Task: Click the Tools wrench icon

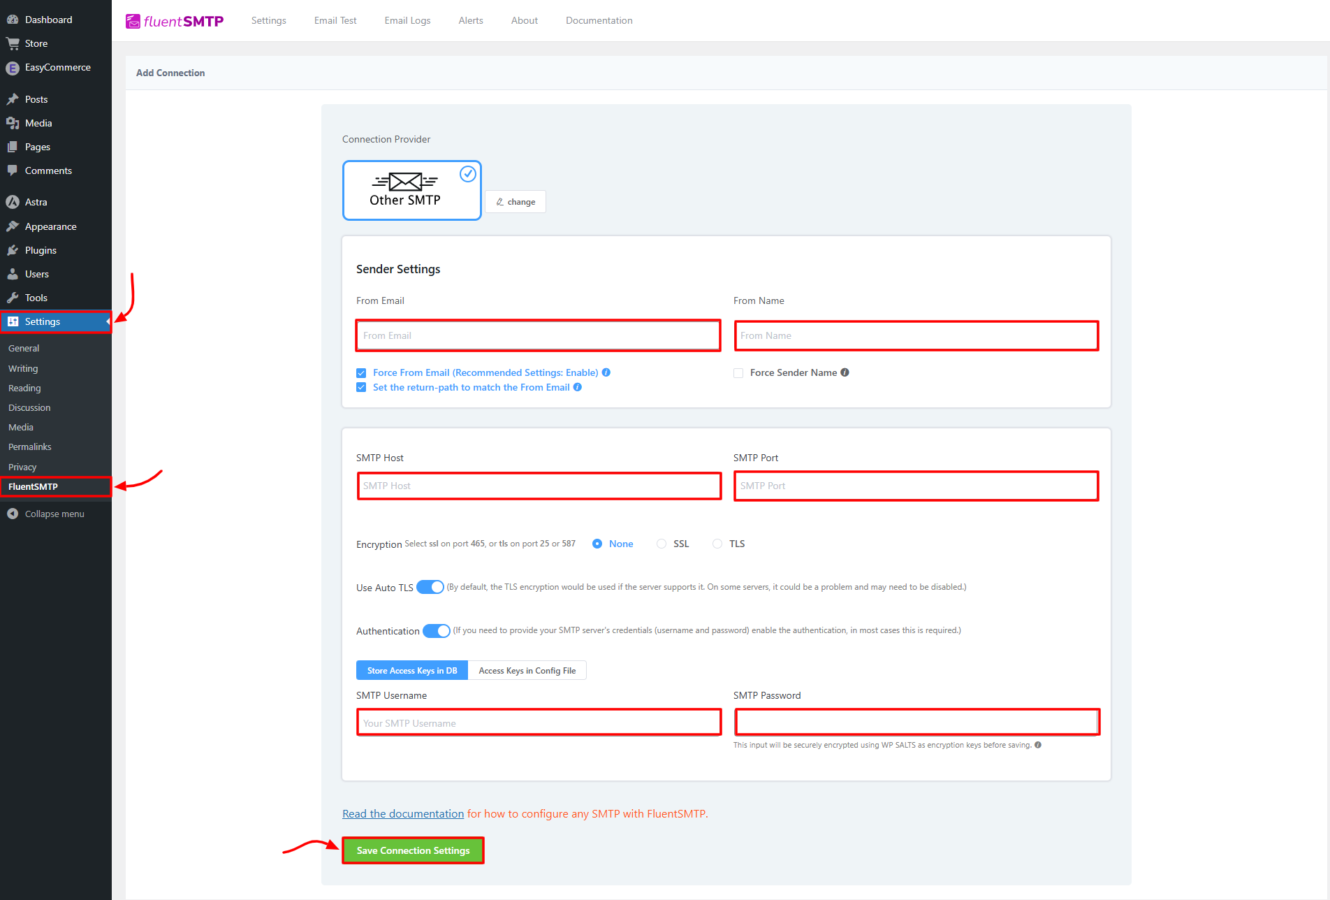Action: 13,298
